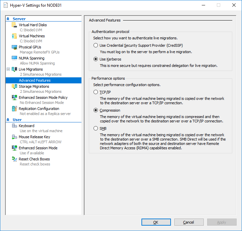Click the Virtual Hard Disks folder icon

[14, 25]
